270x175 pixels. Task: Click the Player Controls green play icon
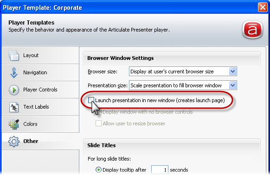point(14,90)
